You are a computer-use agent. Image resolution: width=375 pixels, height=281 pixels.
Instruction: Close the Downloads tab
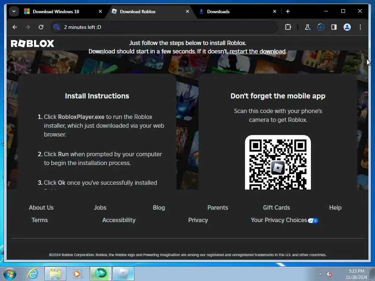(275, 11)
